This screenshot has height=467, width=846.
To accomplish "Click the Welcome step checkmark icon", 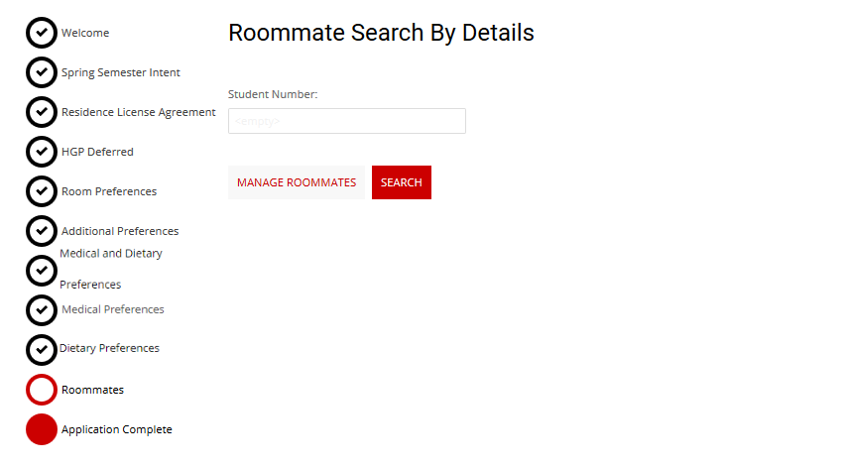I will pyautogui.click(x=41, y=33).
